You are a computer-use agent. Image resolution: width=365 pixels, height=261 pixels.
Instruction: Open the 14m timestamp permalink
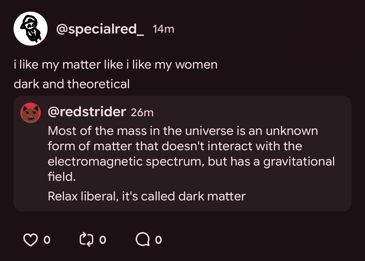pyautogui.click(x=163, y=29)
